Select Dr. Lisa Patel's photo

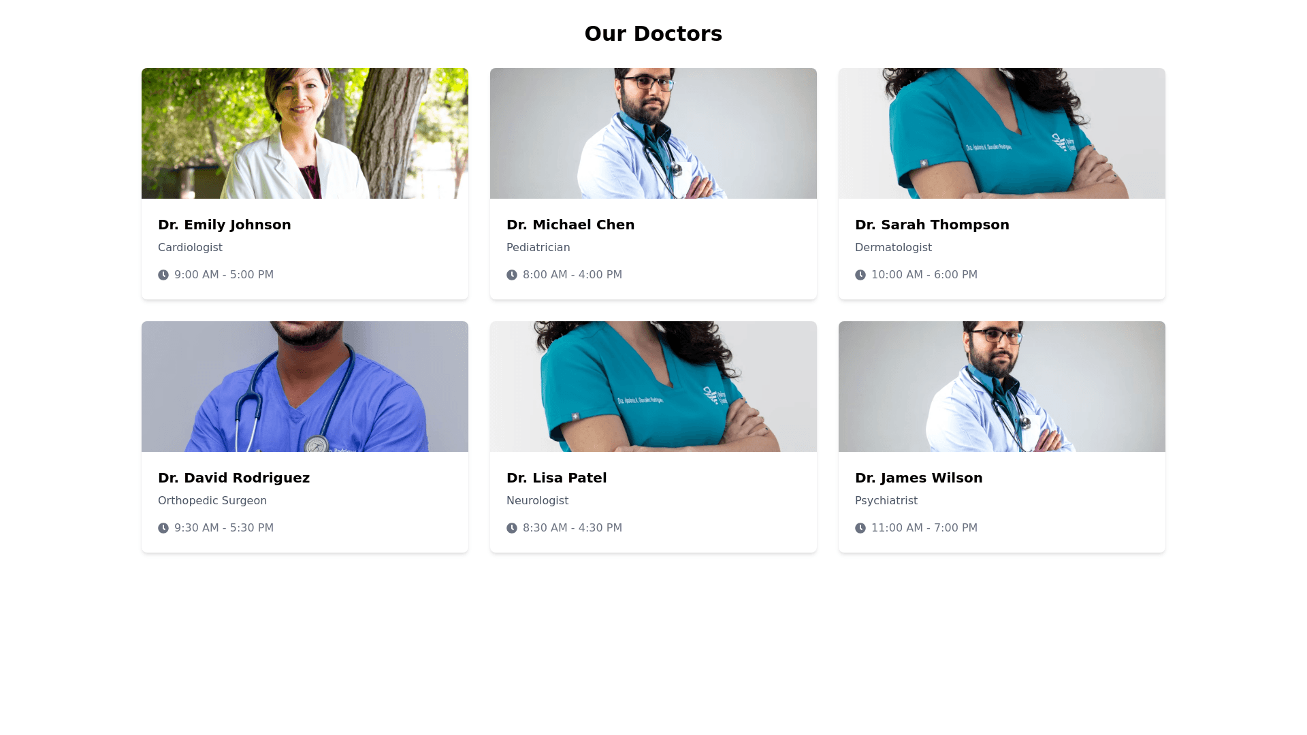[653, 387]
